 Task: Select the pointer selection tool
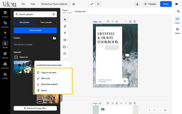65,20
